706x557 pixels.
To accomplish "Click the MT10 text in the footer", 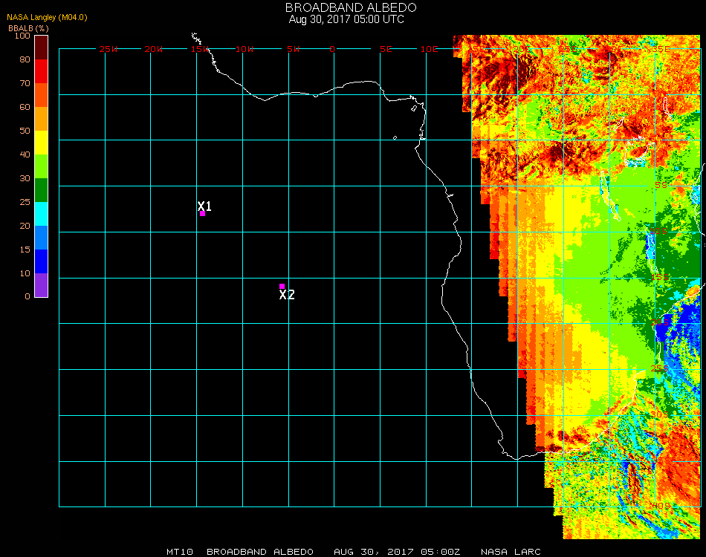I will pyautogui.click(x=180, y=552).
